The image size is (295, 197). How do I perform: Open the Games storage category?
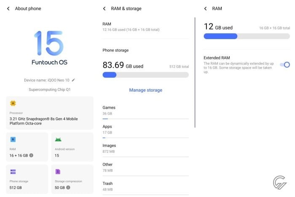pos(146,111)
